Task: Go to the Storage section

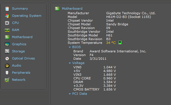Action: point(18,51)
